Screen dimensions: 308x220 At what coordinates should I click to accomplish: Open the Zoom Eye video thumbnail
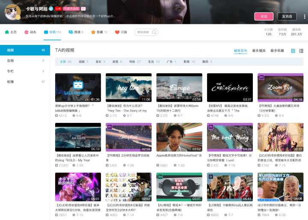click(x=281, y=88)
